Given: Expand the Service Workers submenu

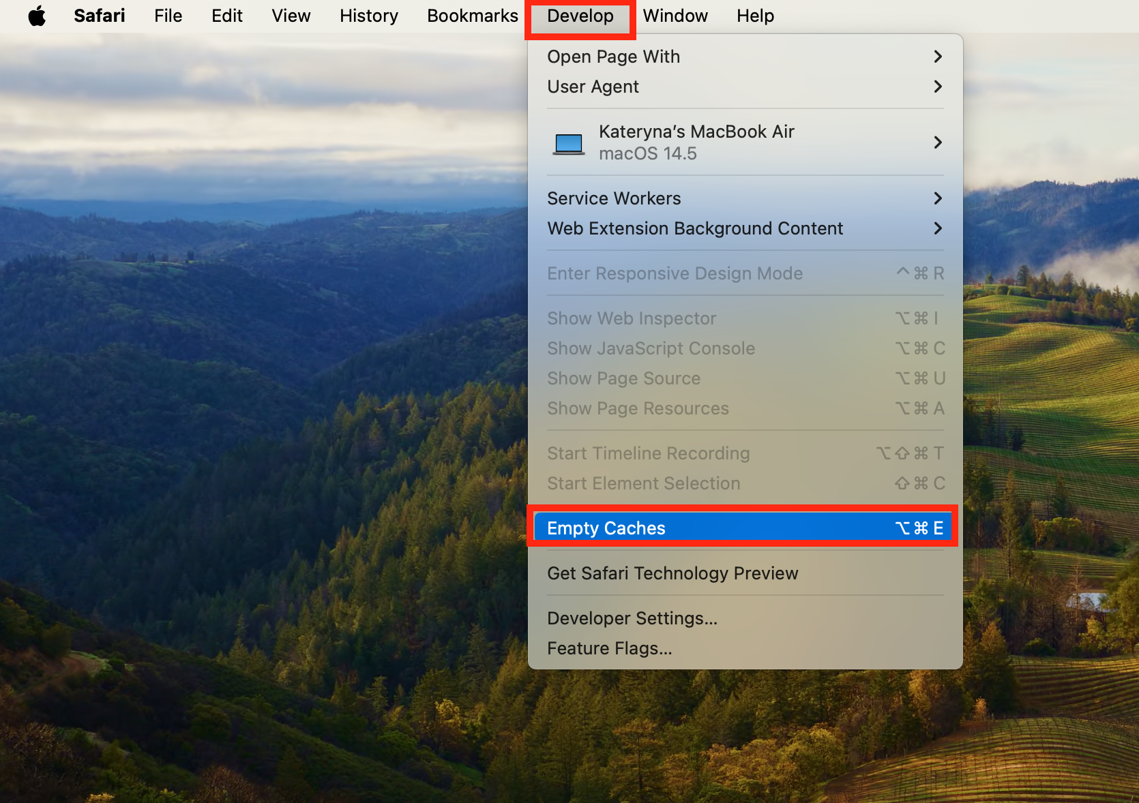Looking at the screenshot, I should click(745, 198).
